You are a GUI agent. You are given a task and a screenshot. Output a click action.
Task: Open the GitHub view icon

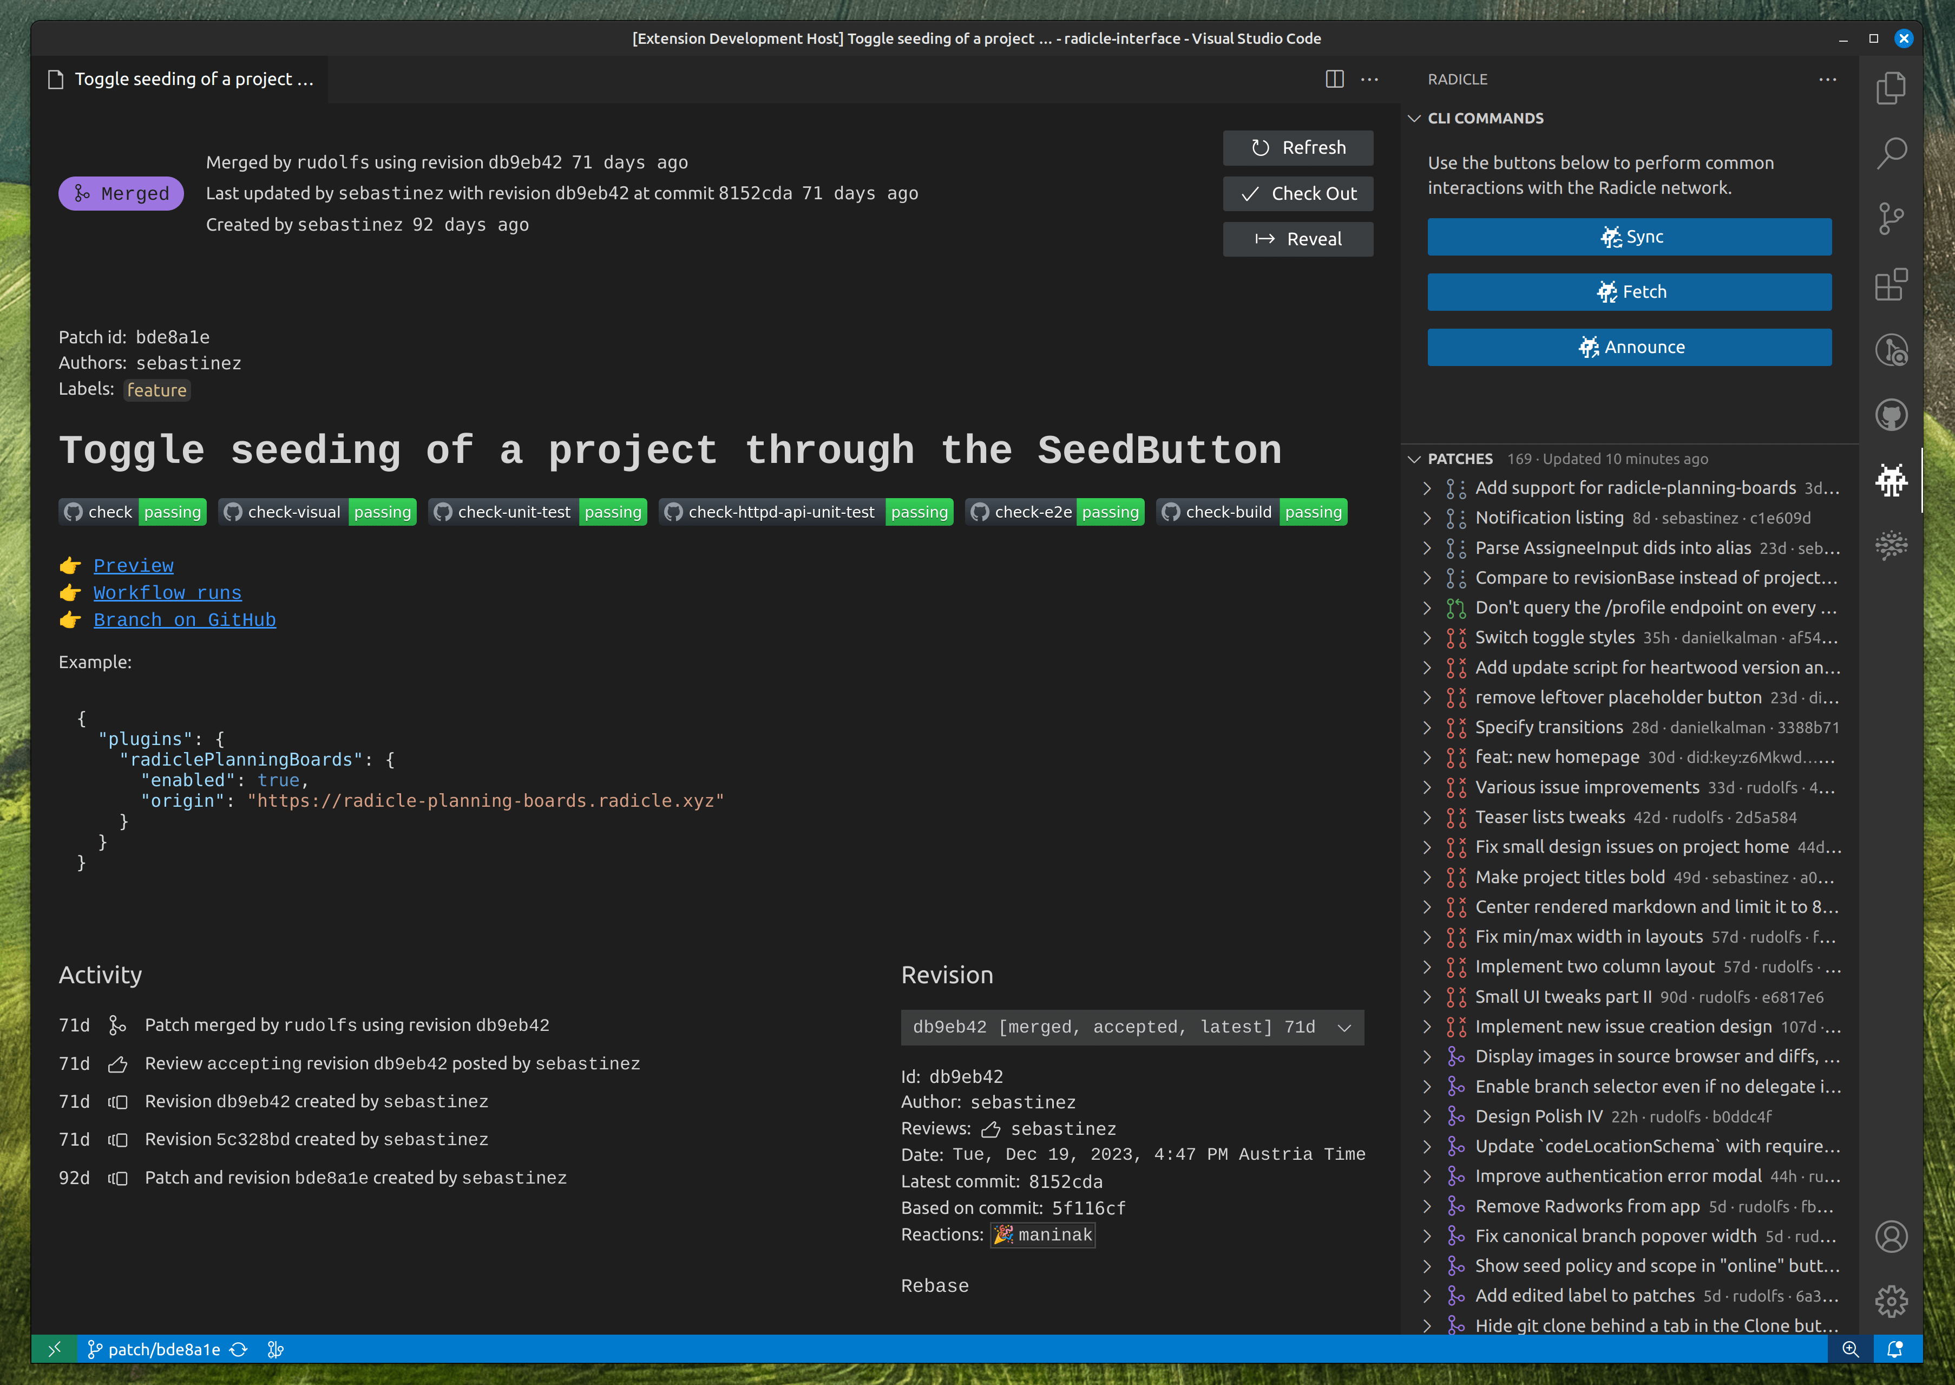click(x=1890, y=415)
